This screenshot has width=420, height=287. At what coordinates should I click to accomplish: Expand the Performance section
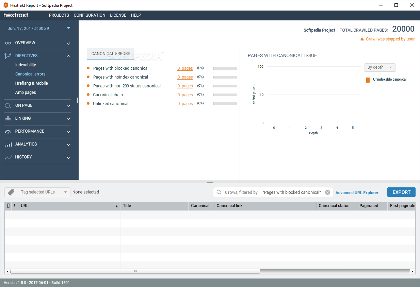(x=68, y=132)
